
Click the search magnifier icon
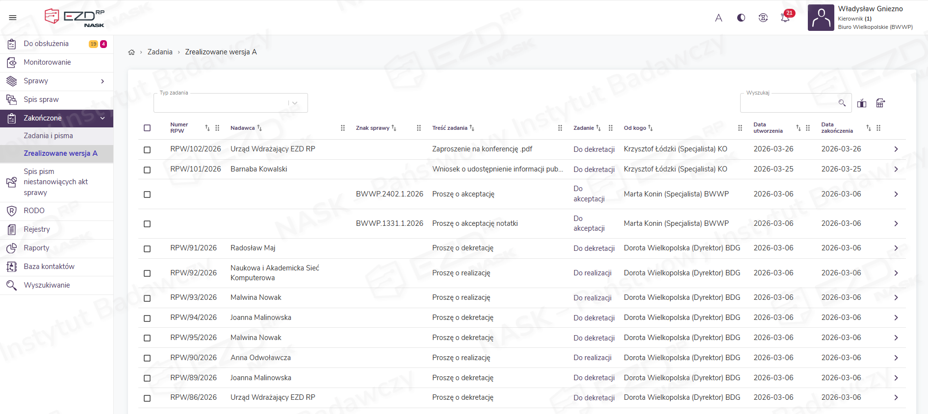pos(842,103)
